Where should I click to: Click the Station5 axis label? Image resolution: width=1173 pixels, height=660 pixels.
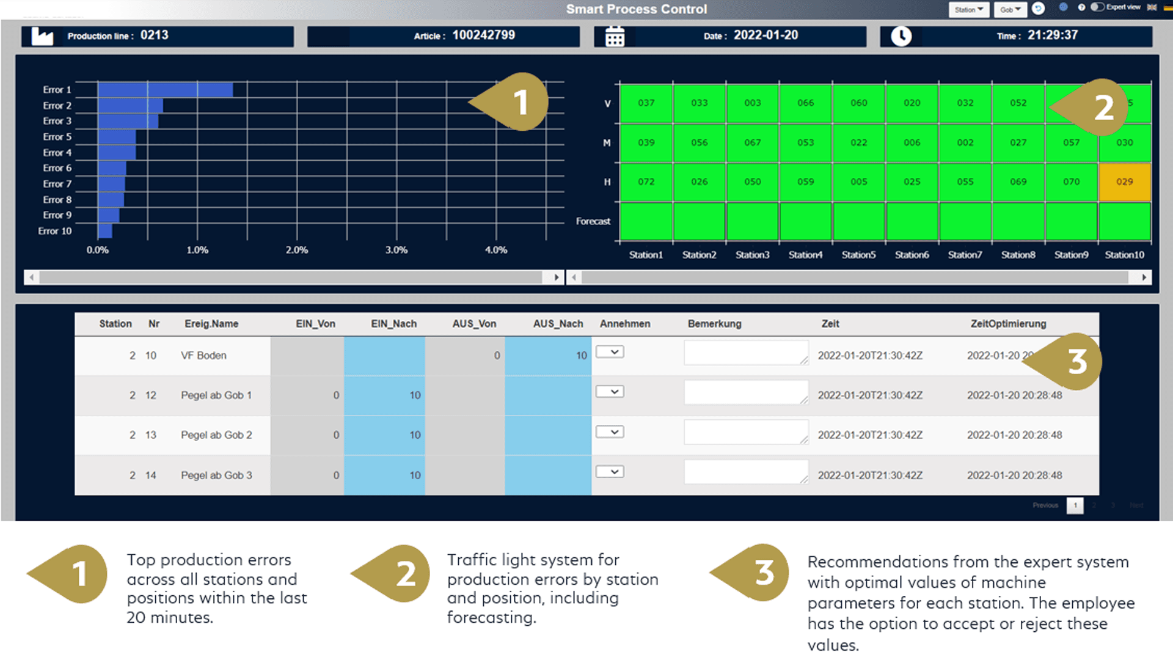pyautogui.click(x=858, y=255)
